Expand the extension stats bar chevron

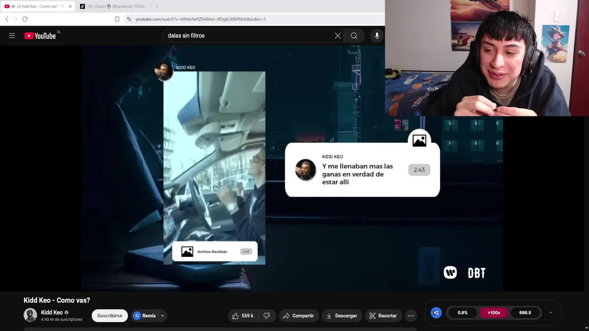[551, 313]
